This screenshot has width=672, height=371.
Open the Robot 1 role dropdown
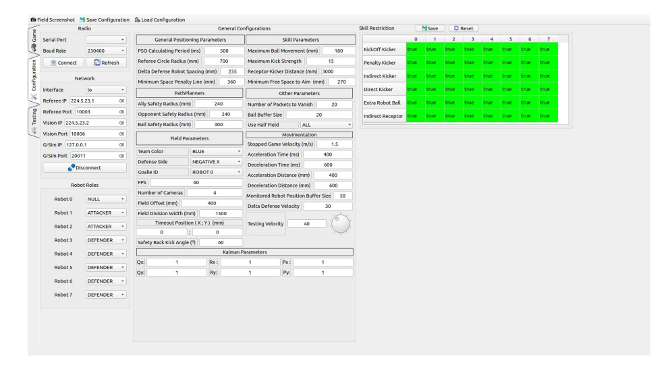tap(106, 213)
